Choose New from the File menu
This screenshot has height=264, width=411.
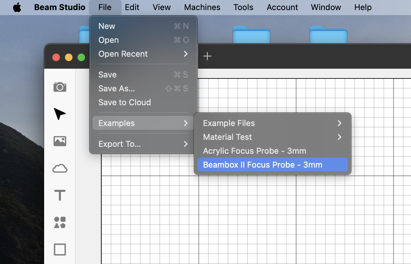click(x=143, y=26)
